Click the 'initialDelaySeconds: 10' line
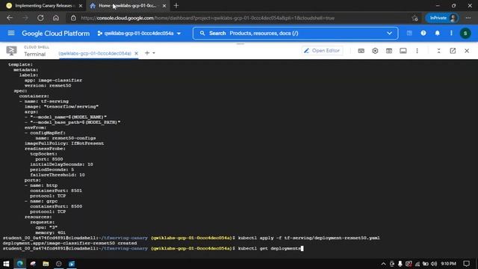 [x=61, y=164]
